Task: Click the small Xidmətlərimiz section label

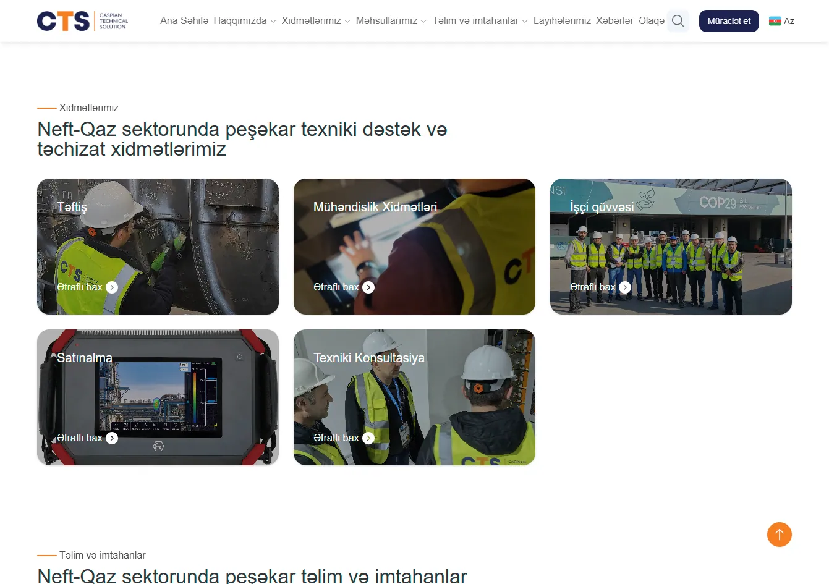Action: (x=89, y=108)
